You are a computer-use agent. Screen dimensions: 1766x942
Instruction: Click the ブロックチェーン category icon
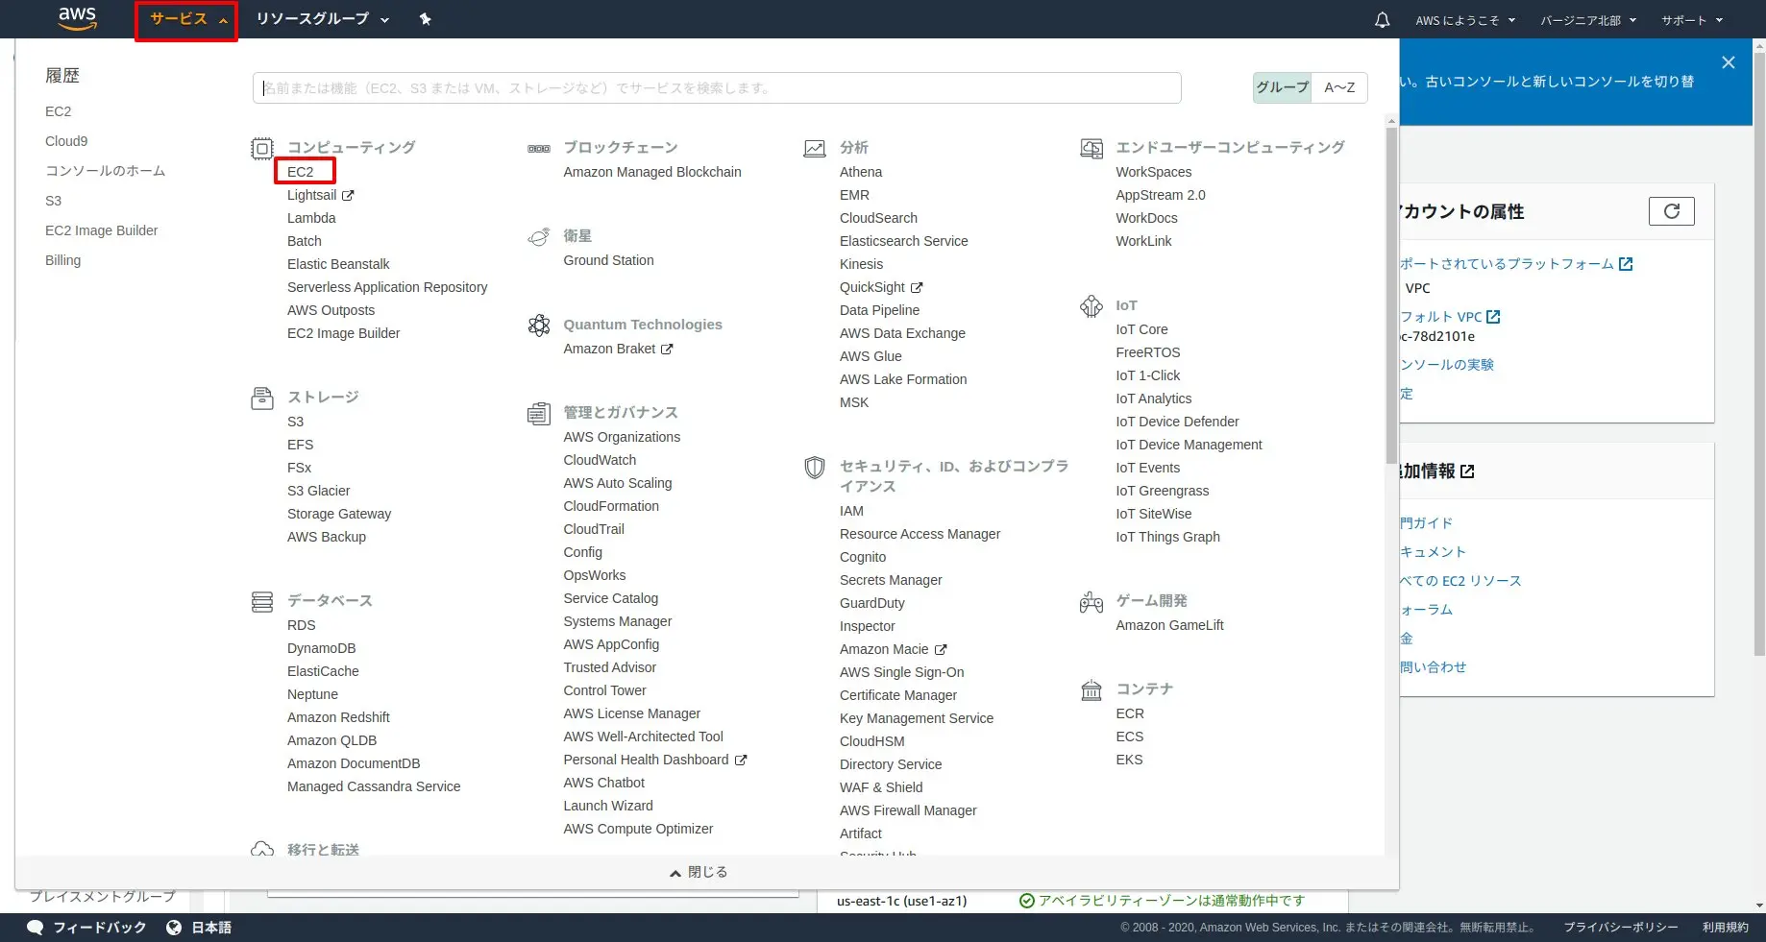click(x=539, y=148)
